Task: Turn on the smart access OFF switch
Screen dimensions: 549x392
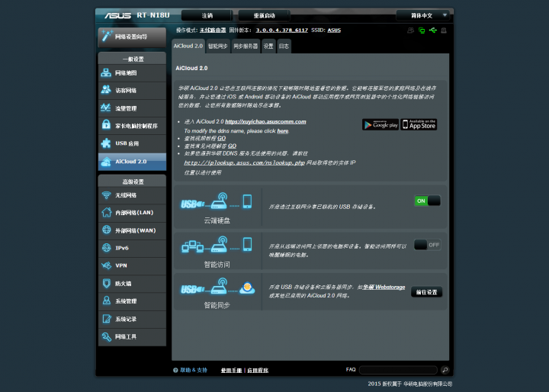Action: (x=427, y=245)
